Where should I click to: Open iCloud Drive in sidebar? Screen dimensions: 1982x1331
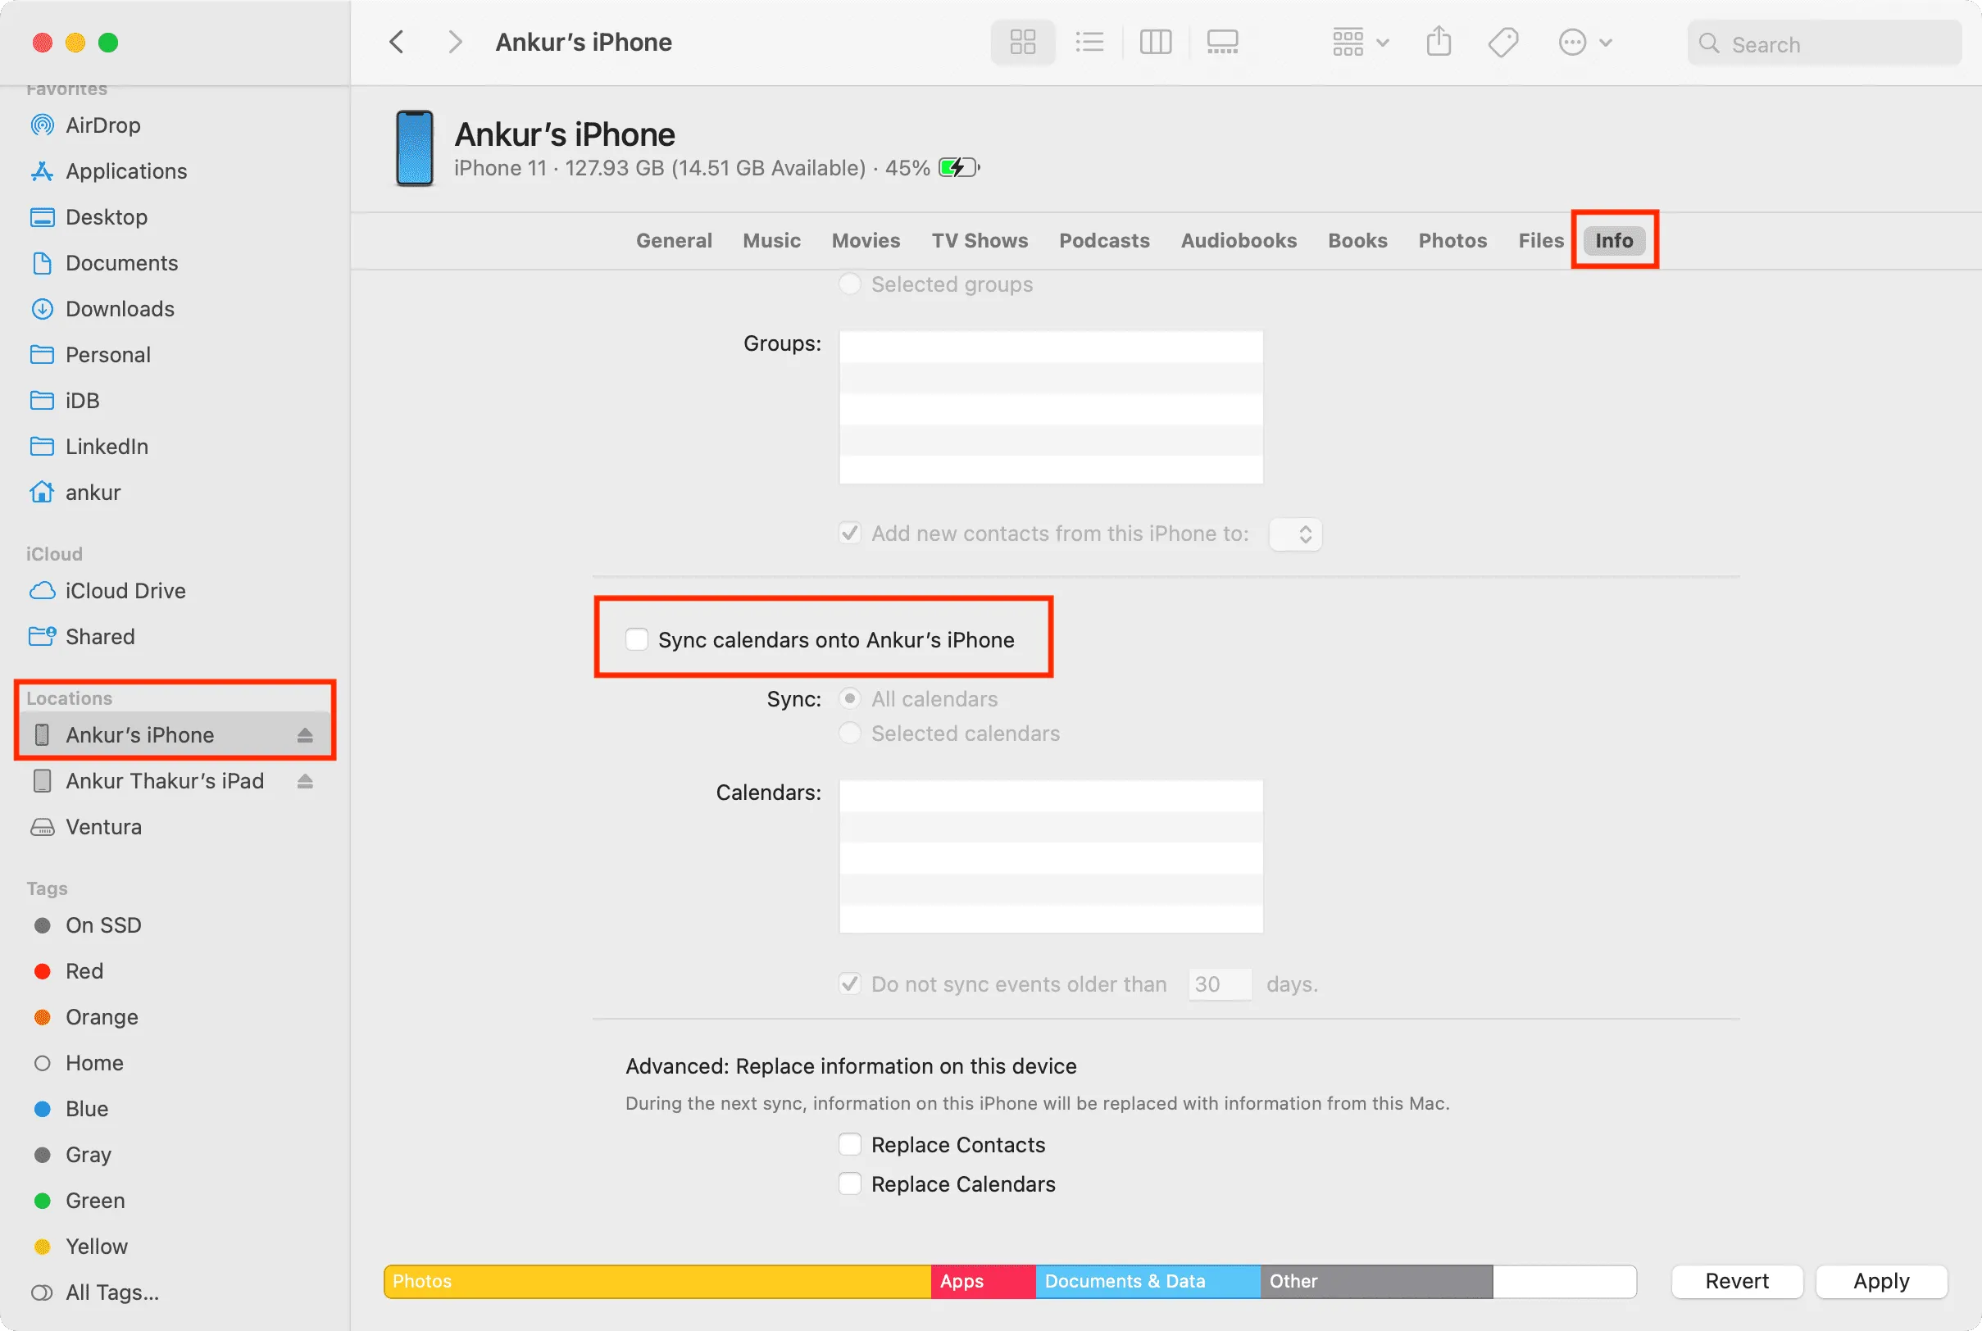pyautogui.click(x=125, y=590)
